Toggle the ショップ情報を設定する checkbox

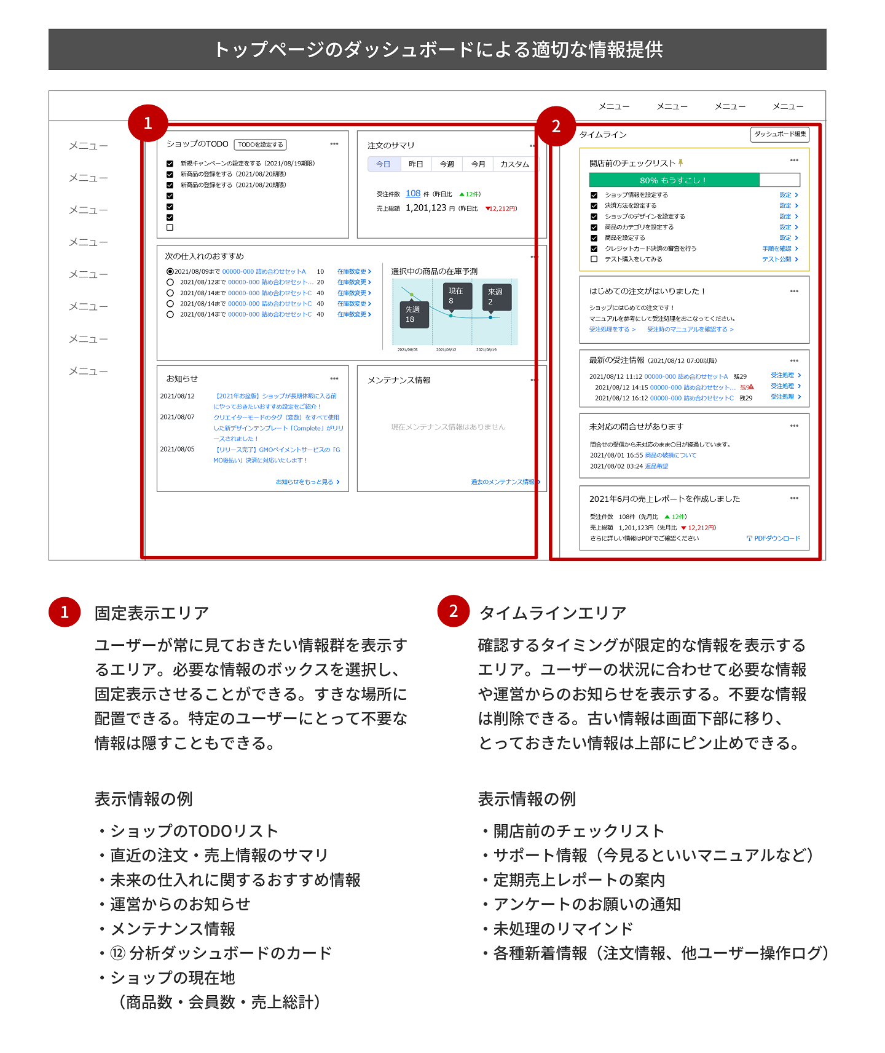coord(594,195)
